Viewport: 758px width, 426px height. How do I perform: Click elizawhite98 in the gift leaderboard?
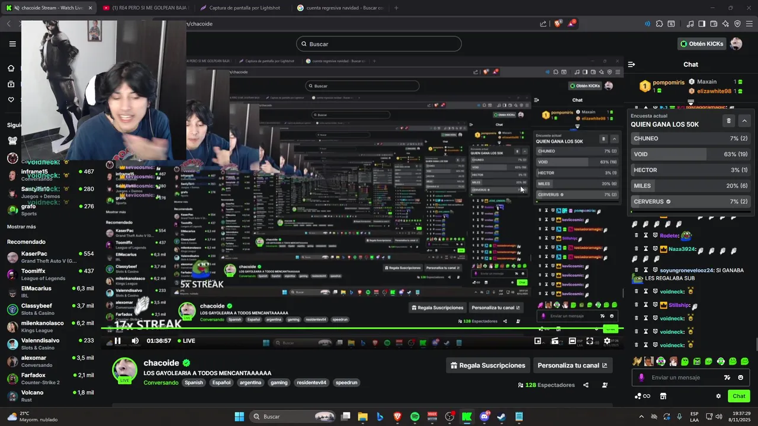[714, 92]
